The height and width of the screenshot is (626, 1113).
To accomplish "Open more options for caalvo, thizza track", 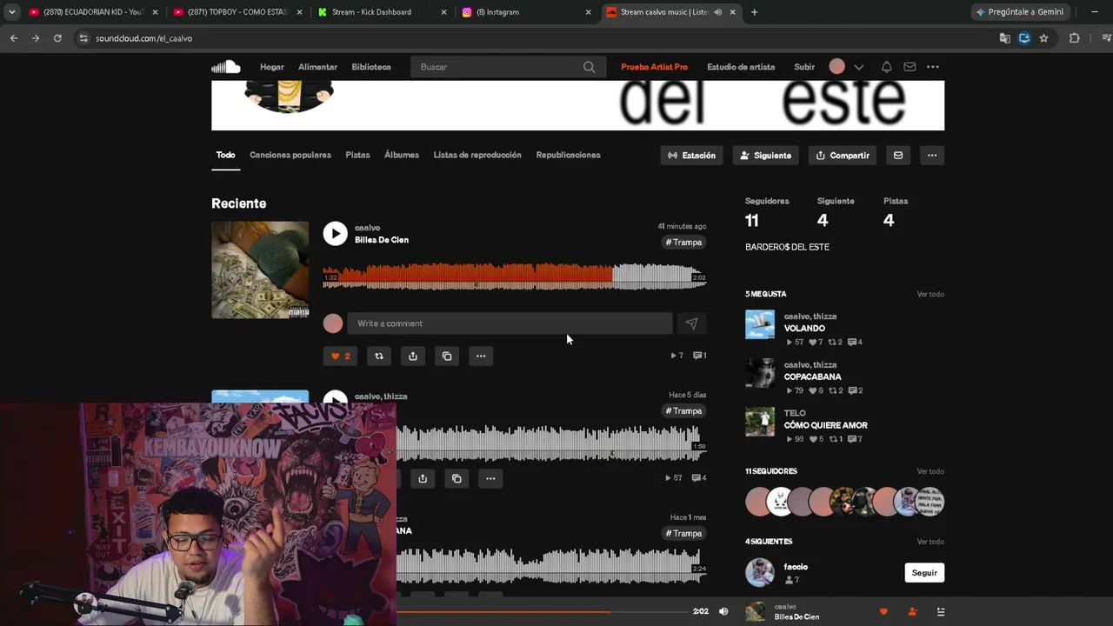I will (490, 478).
